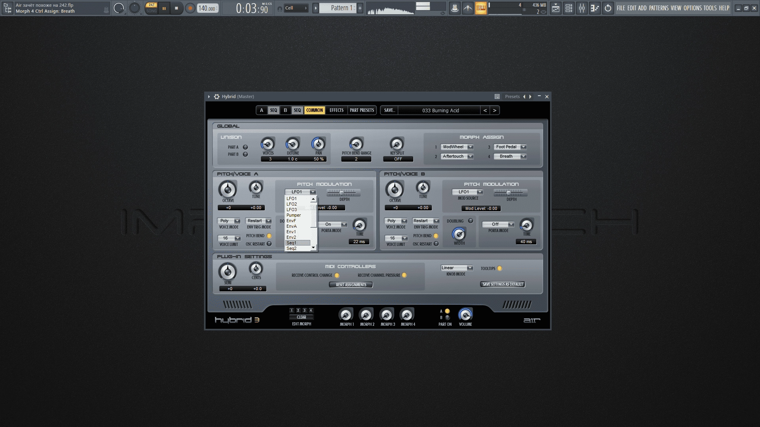Click the SAVE.. button
The image size is (760, 427).
pos(389,110)
